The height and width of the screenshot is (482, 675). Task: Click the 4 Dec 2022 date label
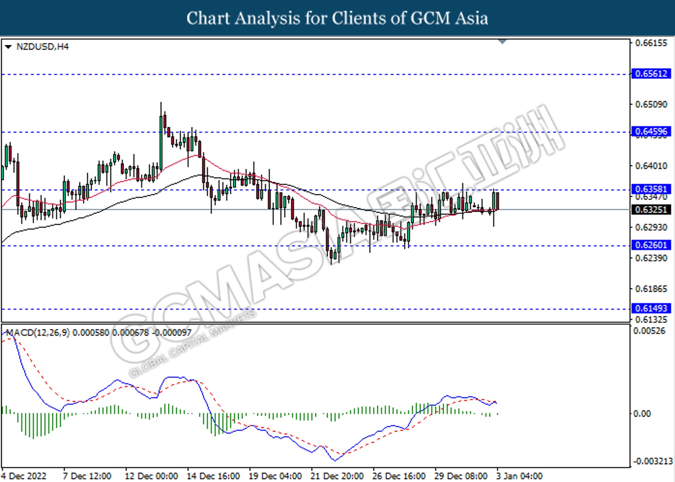[x=24, y=476]
